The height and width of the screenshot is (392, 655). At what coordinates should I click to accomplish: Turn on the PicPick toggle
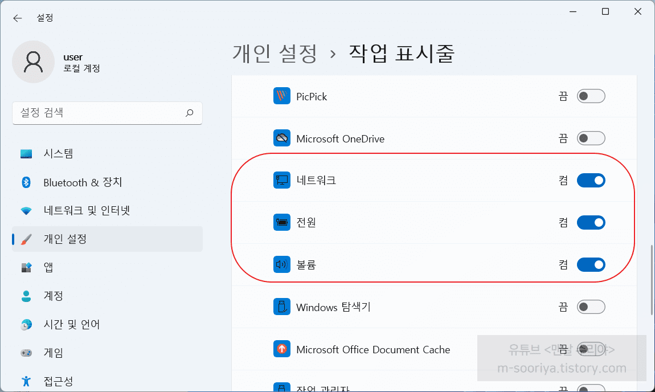tap(591, 96)
